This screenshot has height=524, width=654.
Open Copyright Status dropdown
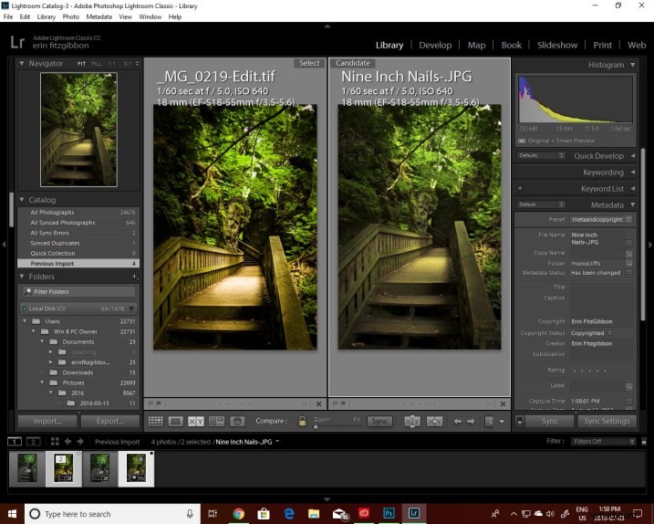coord(591,333)
